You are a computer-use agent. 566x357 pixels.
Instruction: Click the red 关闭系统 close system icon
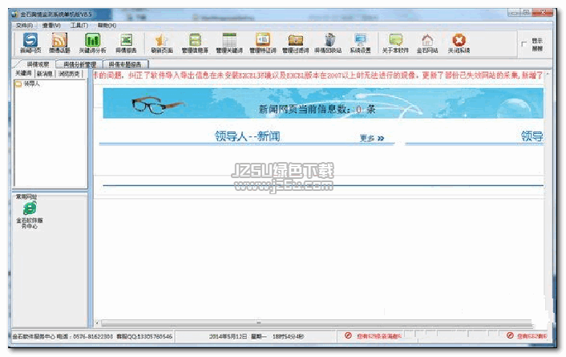pyautogui.click(x=459, y=43)
